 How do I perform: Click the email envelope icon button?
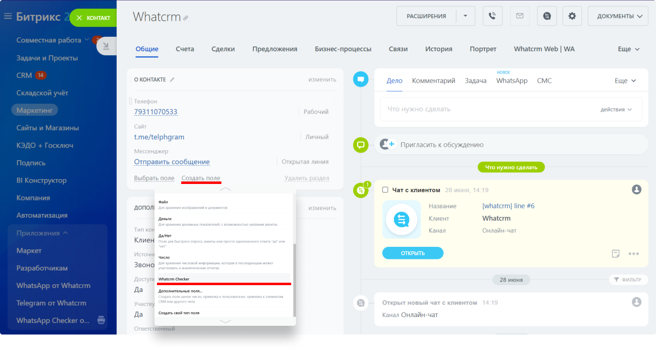[519, 16]
